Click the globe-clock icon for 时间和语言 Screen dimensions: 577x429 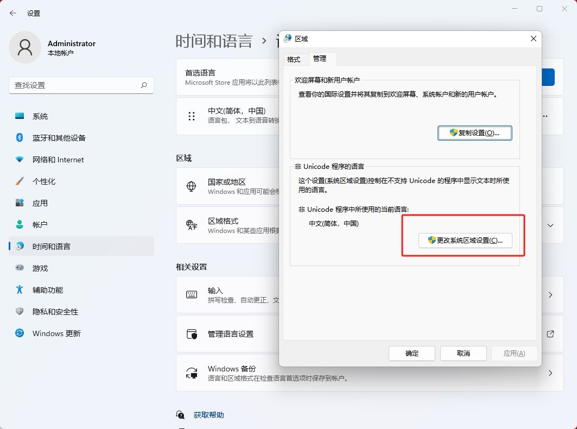pos(20,246)
